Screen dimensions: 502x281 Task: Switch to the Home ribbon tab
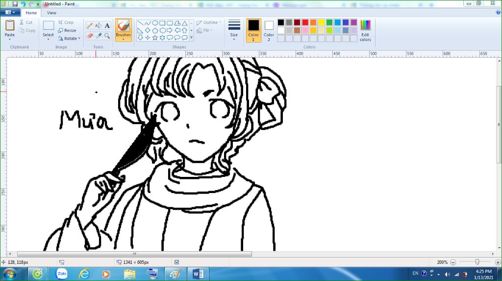(x=31, y=13)
